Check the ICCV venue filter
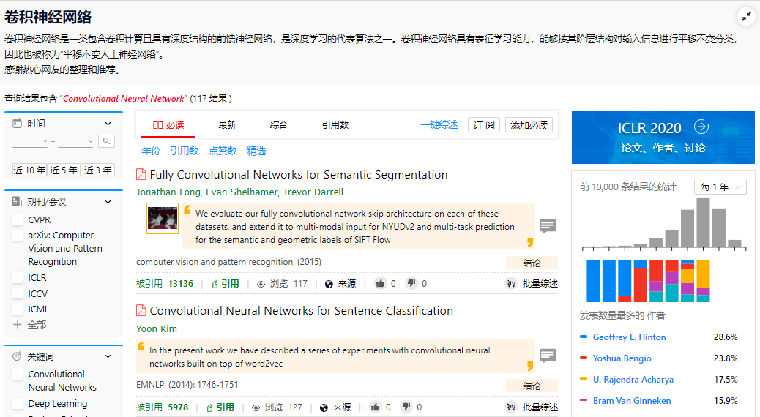The height and width of the screenshot is (417, 760). [18, 293]
